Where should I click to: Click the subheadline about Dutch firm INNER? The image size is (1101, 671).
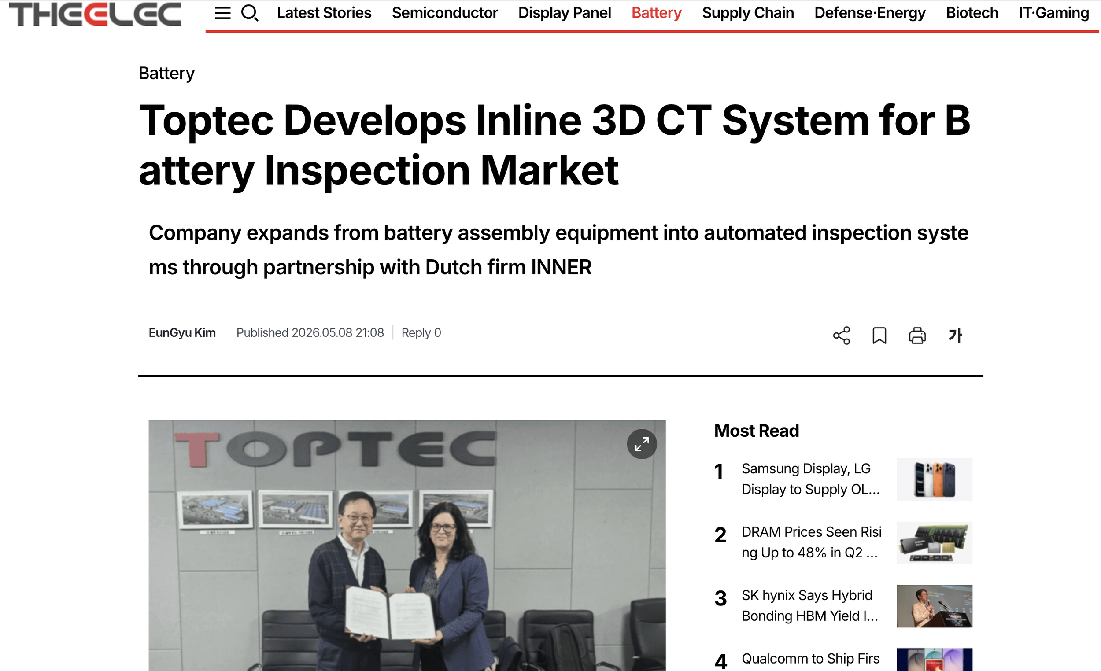point(558,250)
